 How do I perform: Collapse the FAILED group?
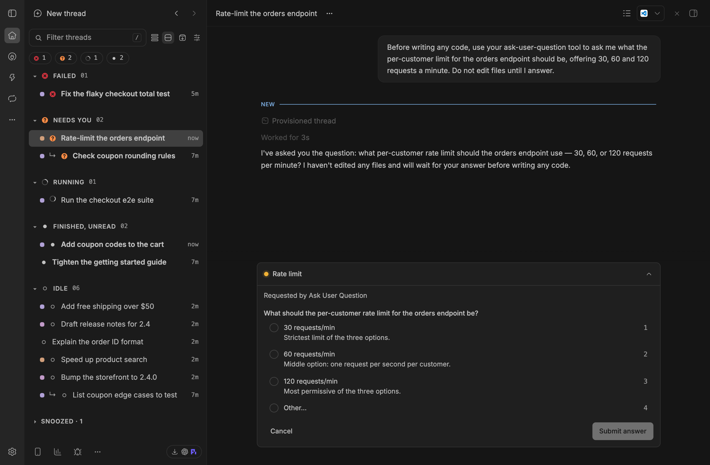tap(35, 76)
